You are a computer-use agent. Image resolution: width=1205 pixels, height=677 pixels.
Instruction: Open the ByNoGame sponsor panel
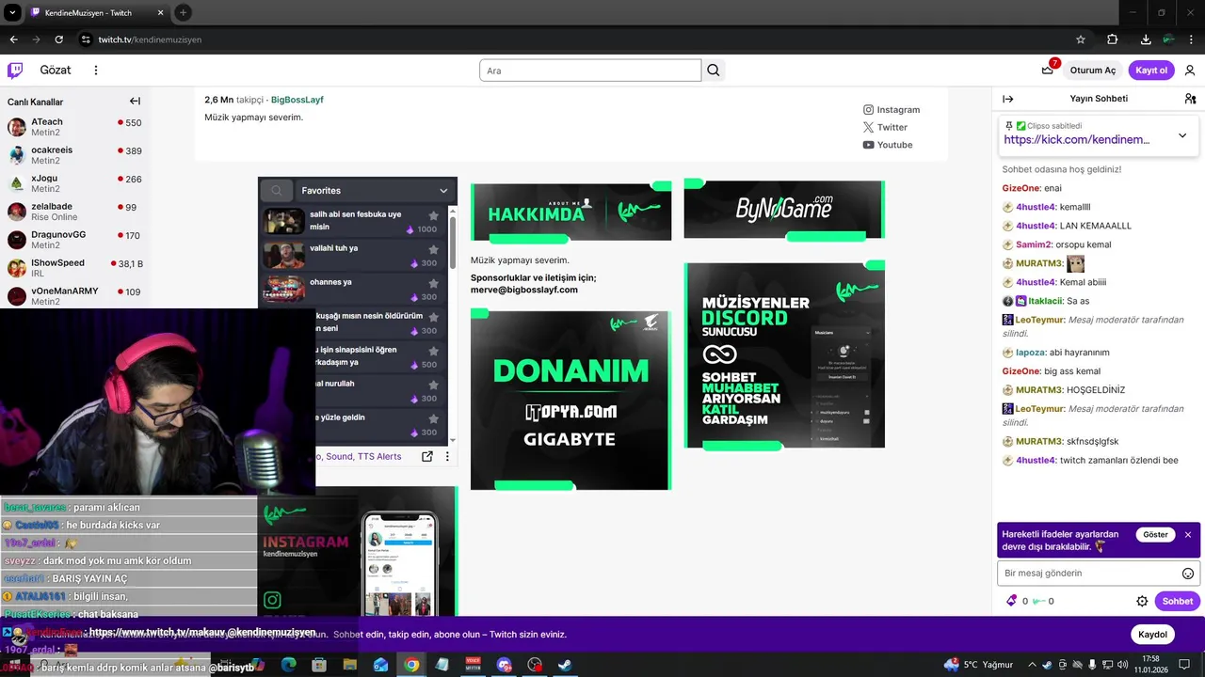tap(784, 210)
